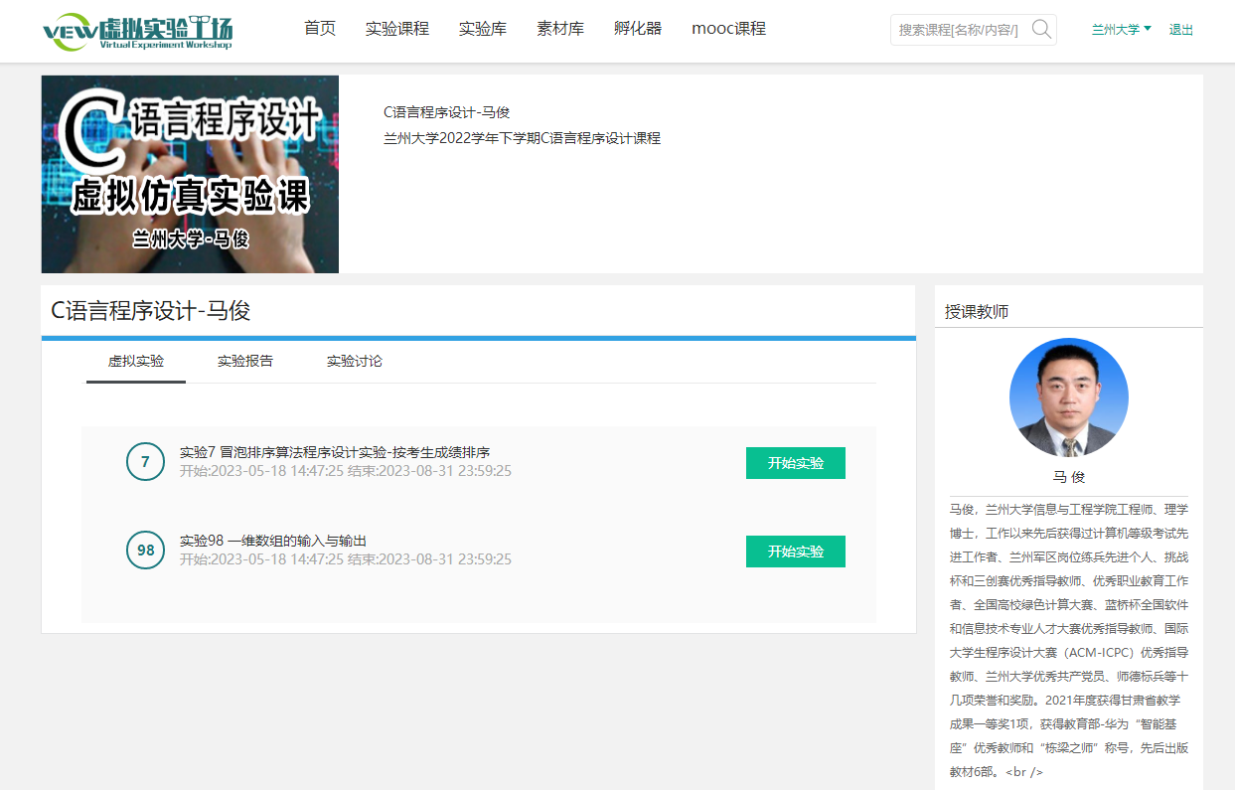The height and width of the screenshot is (790, 1235).
Task: Switch to the 实验报告 tab
Action: click(245, 361)
